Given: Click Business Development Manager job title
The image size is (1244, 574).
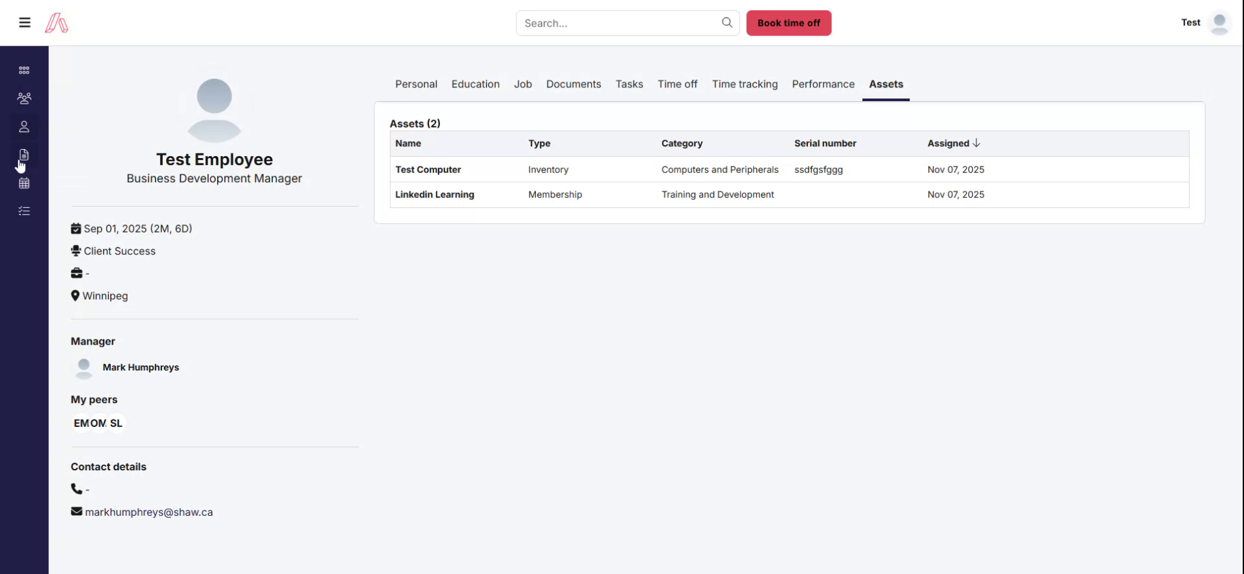Looking at the screenshot, I should (214, 178).
